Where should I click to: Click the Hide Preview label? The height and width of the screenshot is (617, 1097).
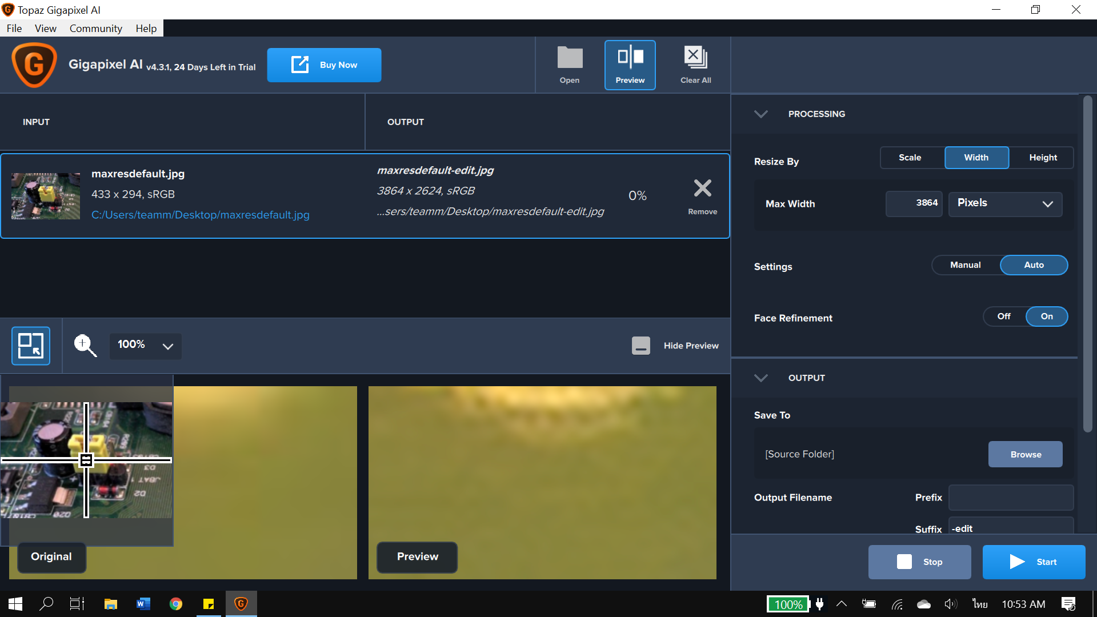click(x=691, y=346)
